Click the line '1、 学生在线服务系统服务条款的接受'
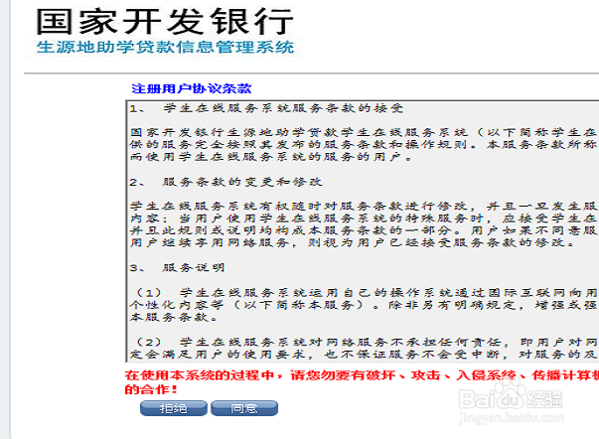Screen dimensions: 599x439 (266, 108)
